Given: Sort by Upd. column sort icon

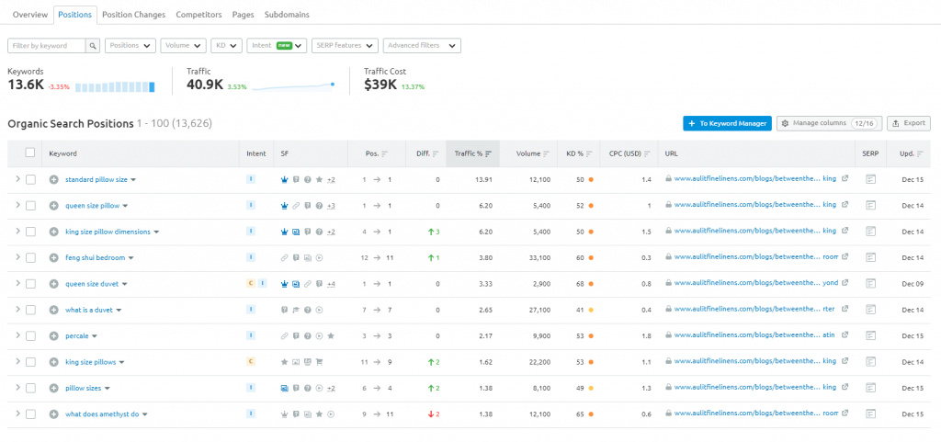Looking at the screenshot, I should 921,153.
